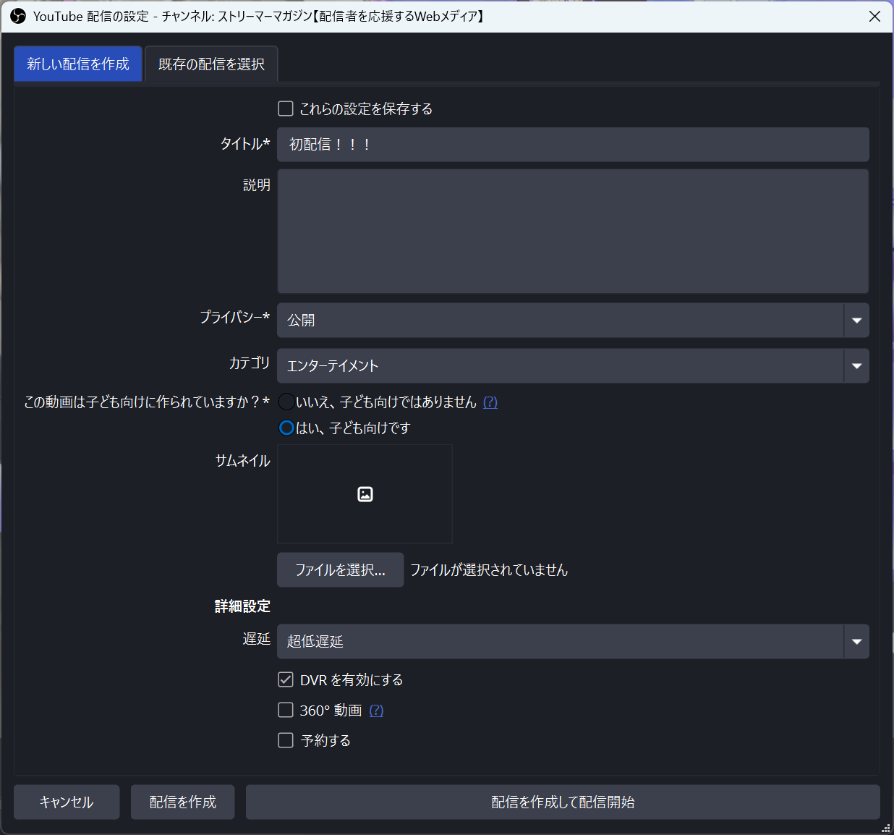
Task: Click 配信を作成して配信開始 button
Action: 563,802
